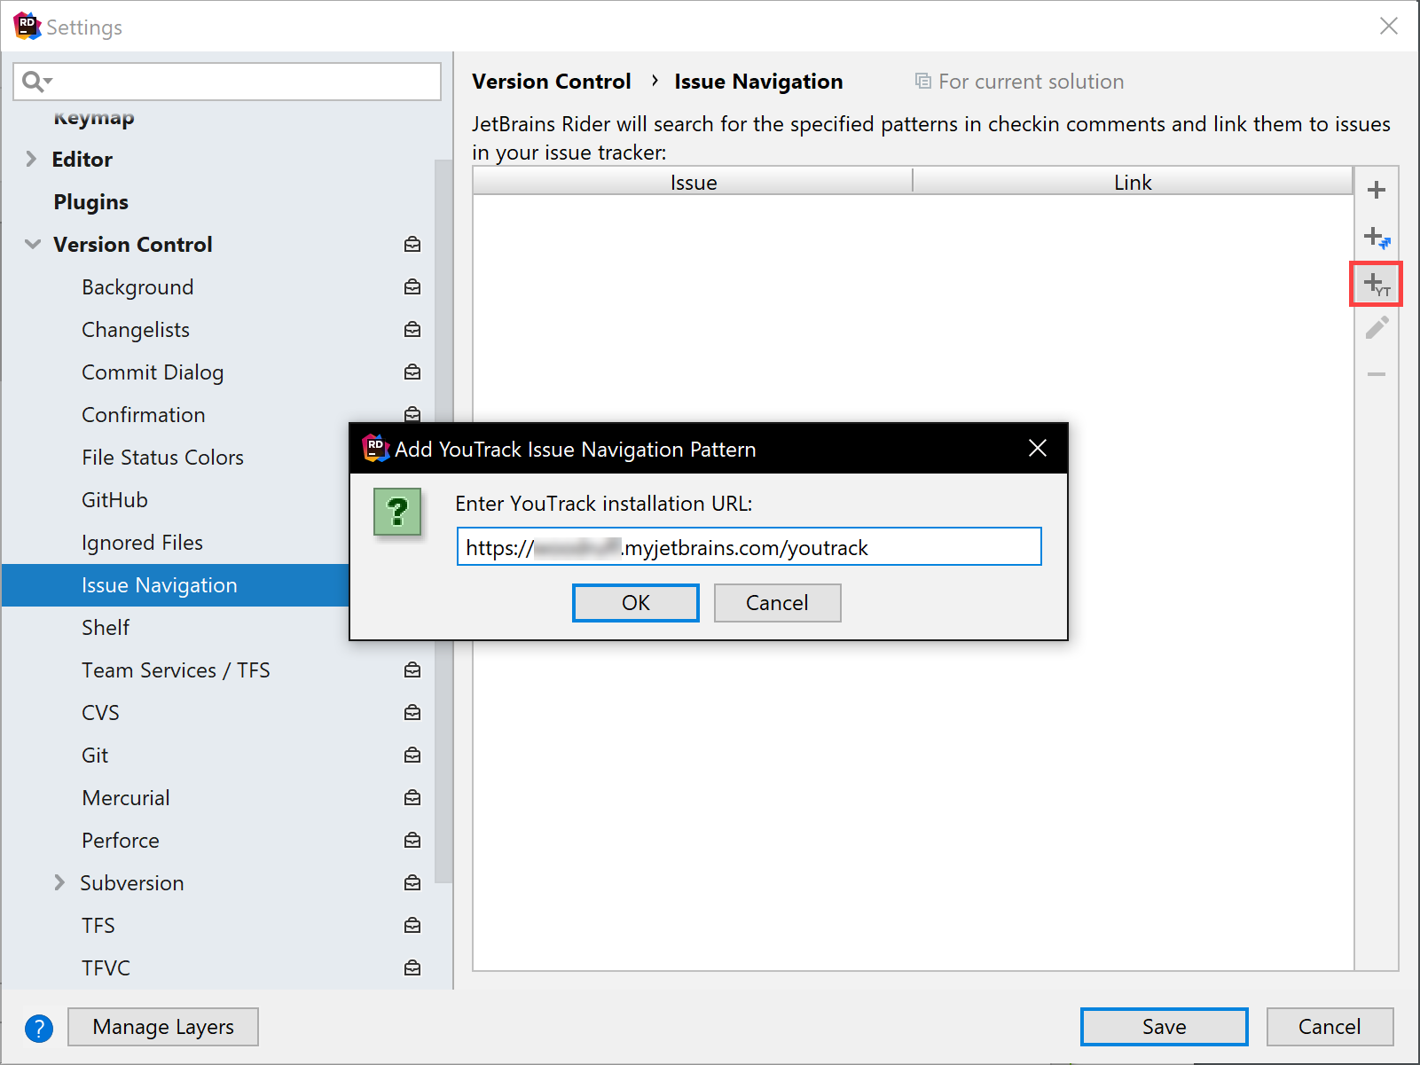Click OK in YouTrack dialog
This screenshot has width=1420, height=1065.
point(635,603)
